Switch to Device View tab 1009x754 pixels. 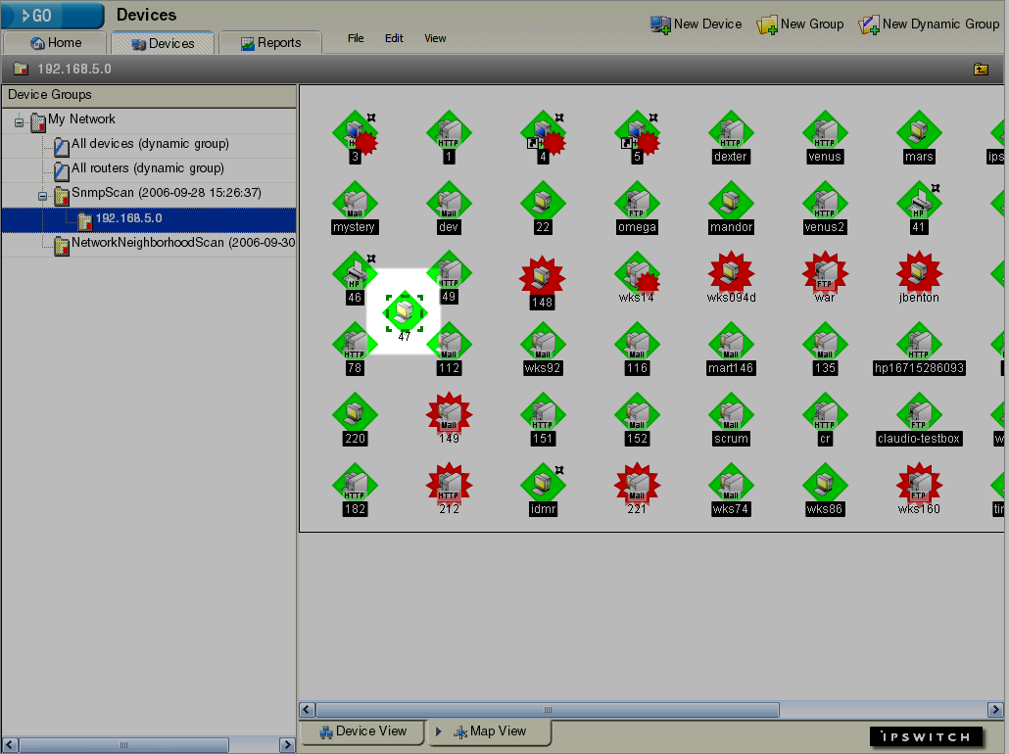point(362,731)
